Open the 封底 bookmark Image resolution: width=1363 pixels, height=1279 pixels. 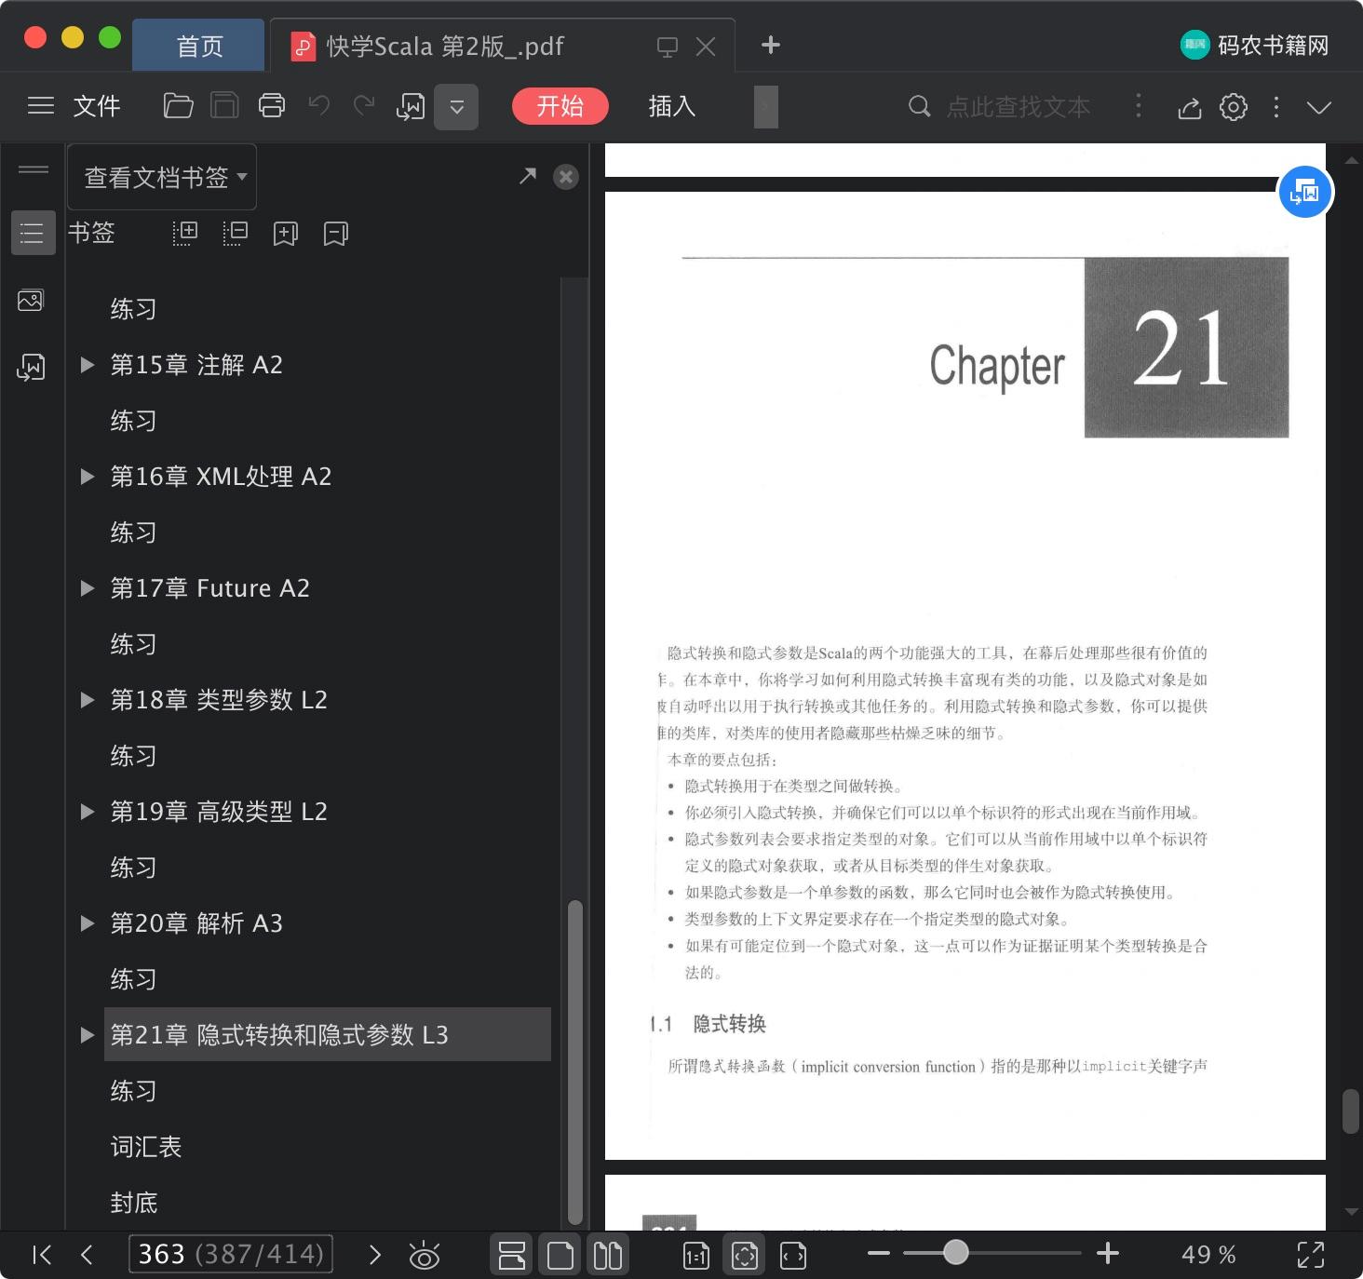(134, 1203)
